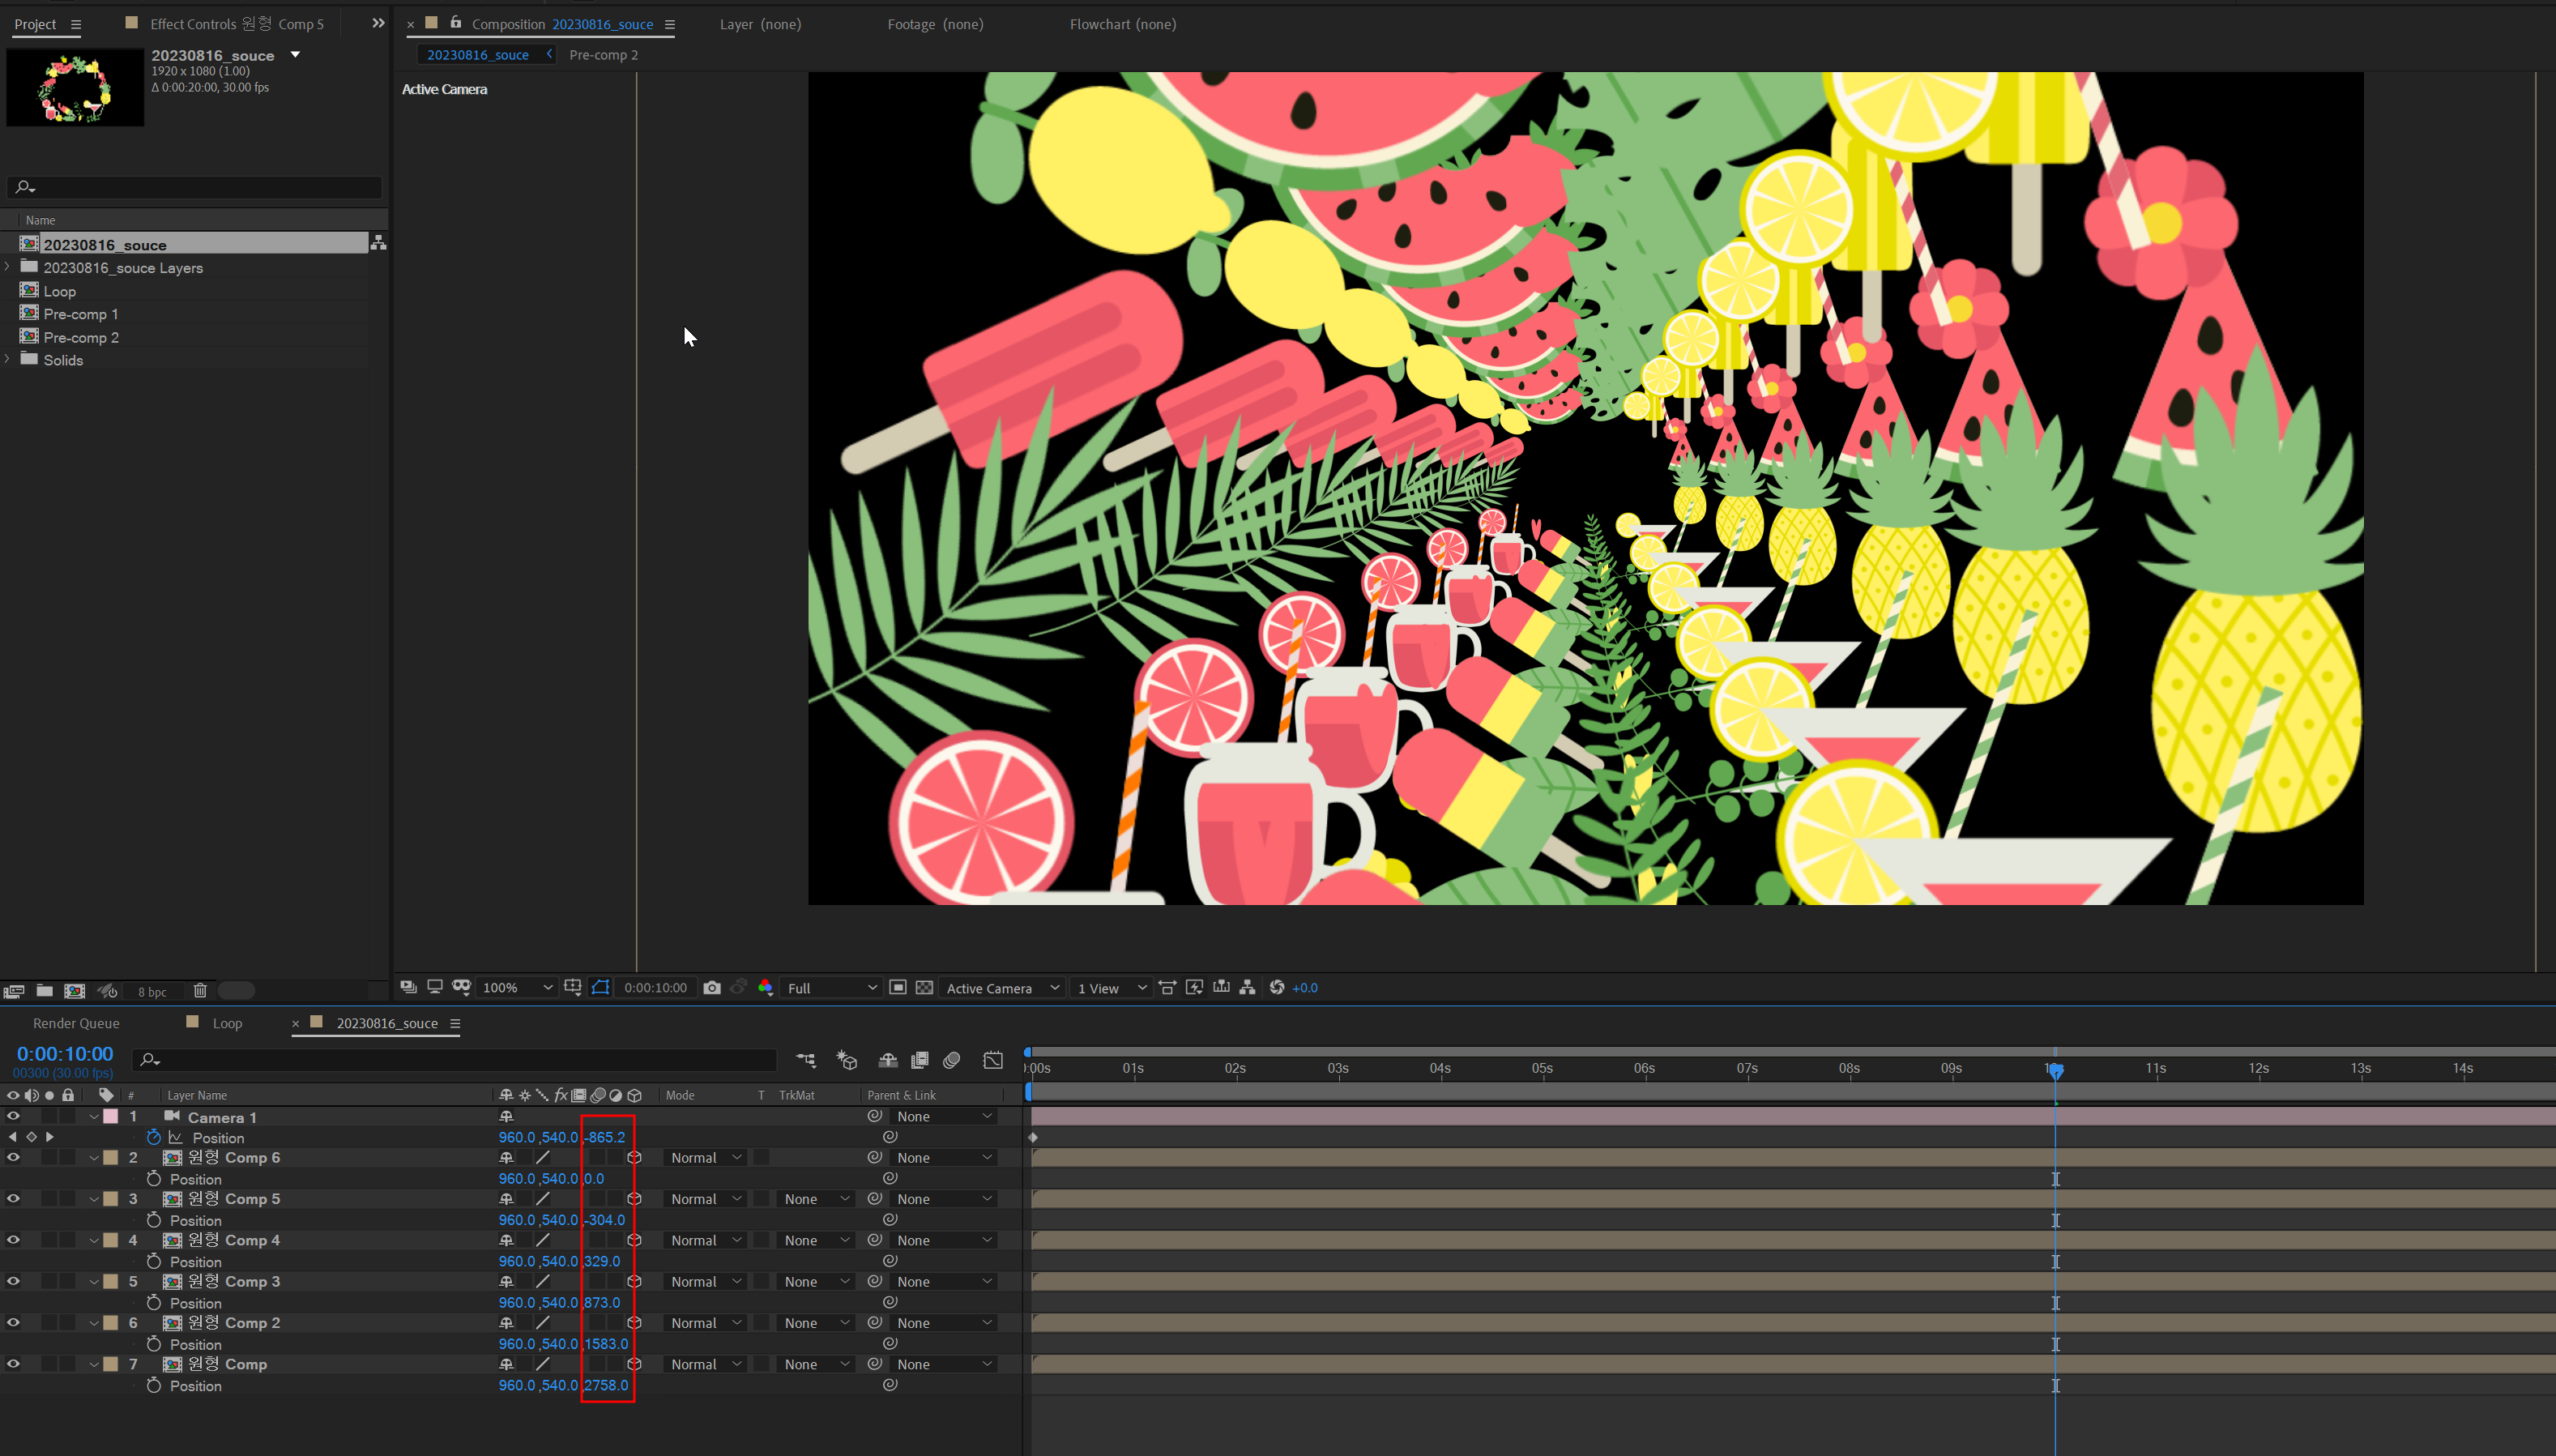Switch to Effect Controls panel tab
The image size is (2556, 1456).
(x=237, y=24)
